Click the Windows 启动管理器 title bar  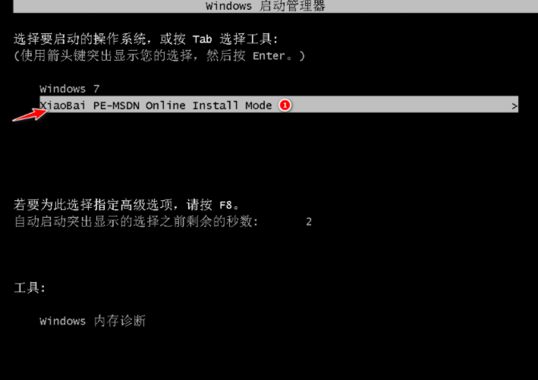(275, 6)
